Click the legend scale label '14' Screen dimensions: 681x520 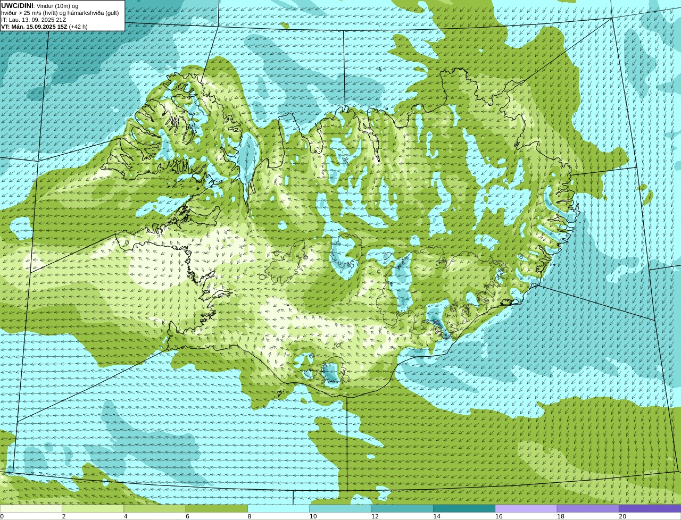coord(436,516)
